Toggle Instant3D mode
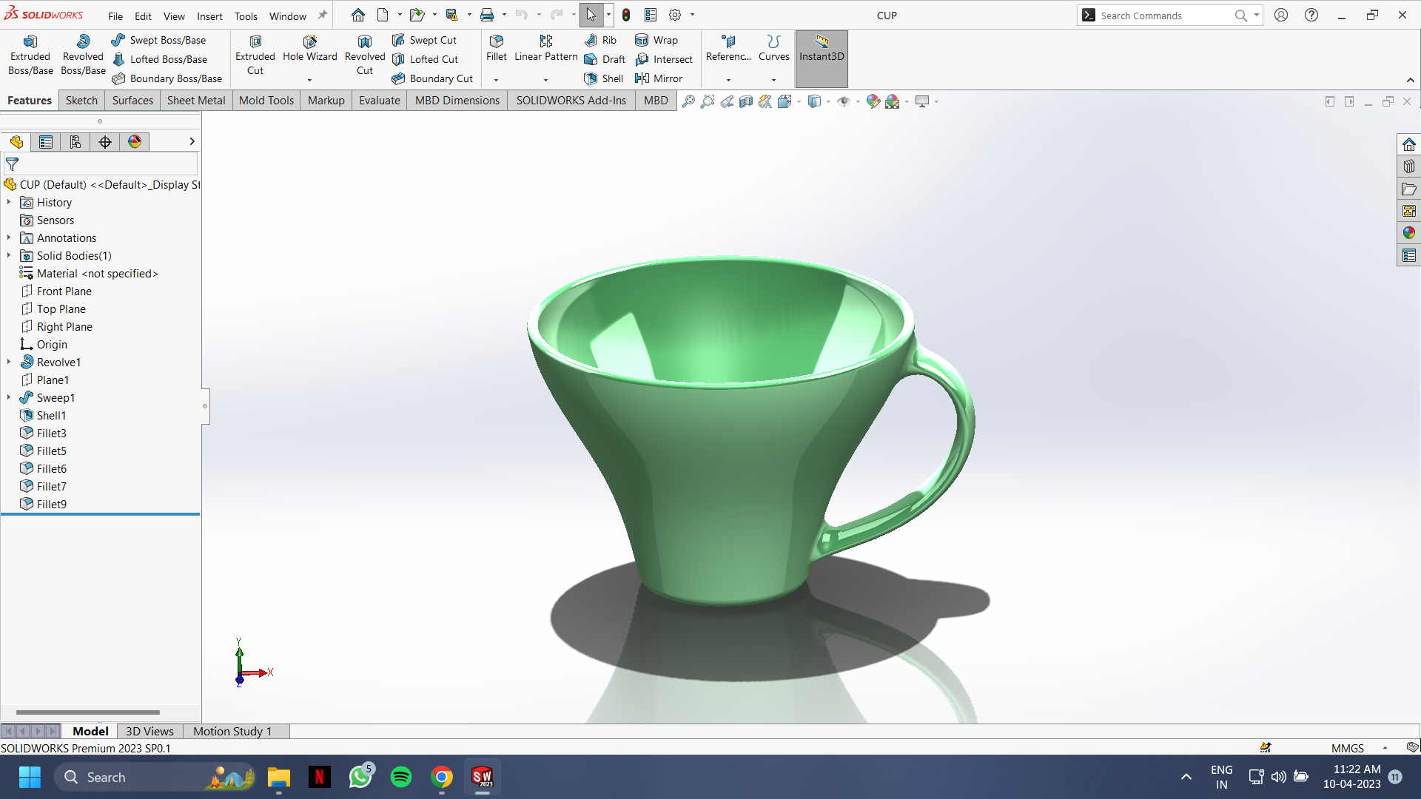This screenshot has width=1421, height=799. (x=822, y=58)
